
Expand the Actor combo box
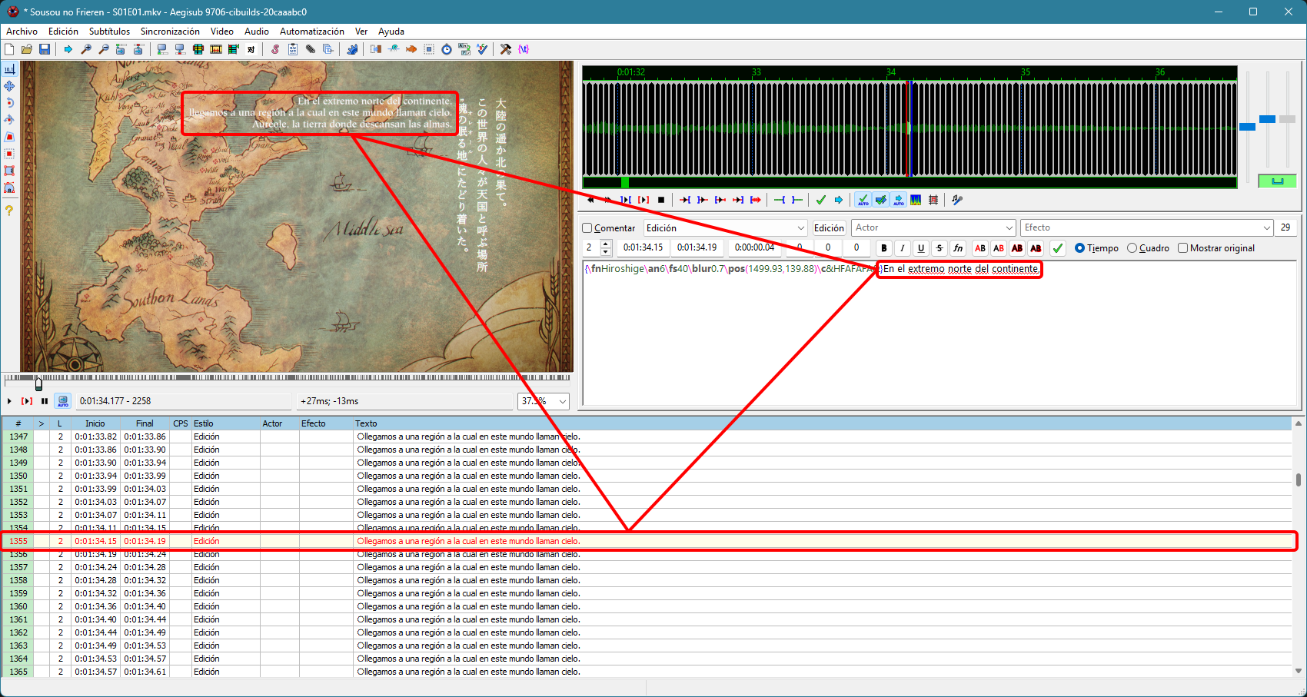click(1009, 228)
